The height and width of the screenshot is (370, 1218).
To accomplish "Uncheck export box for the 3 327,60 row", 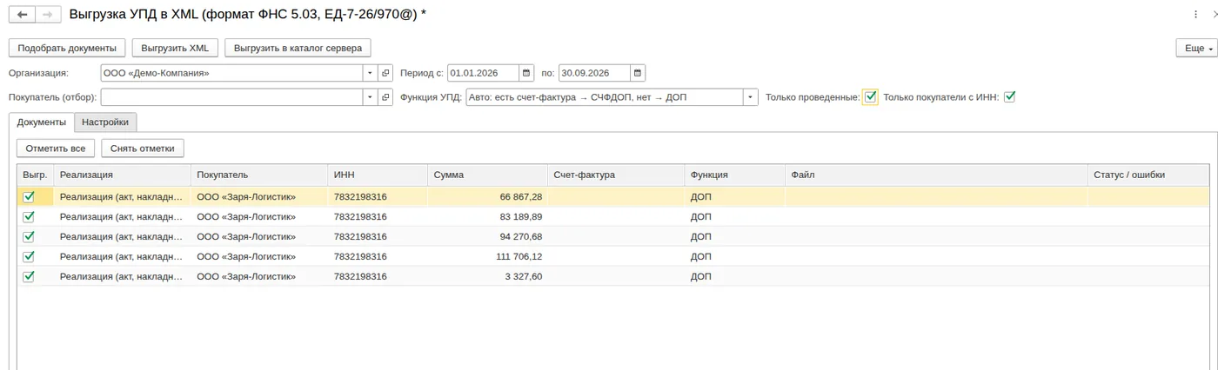I will [29, 276].
